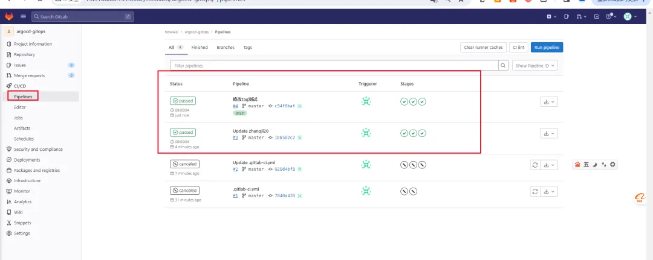The width and height of the screenshot is (653, 260).
Task: Switch to the All pipelines tab
Action: 176,47
